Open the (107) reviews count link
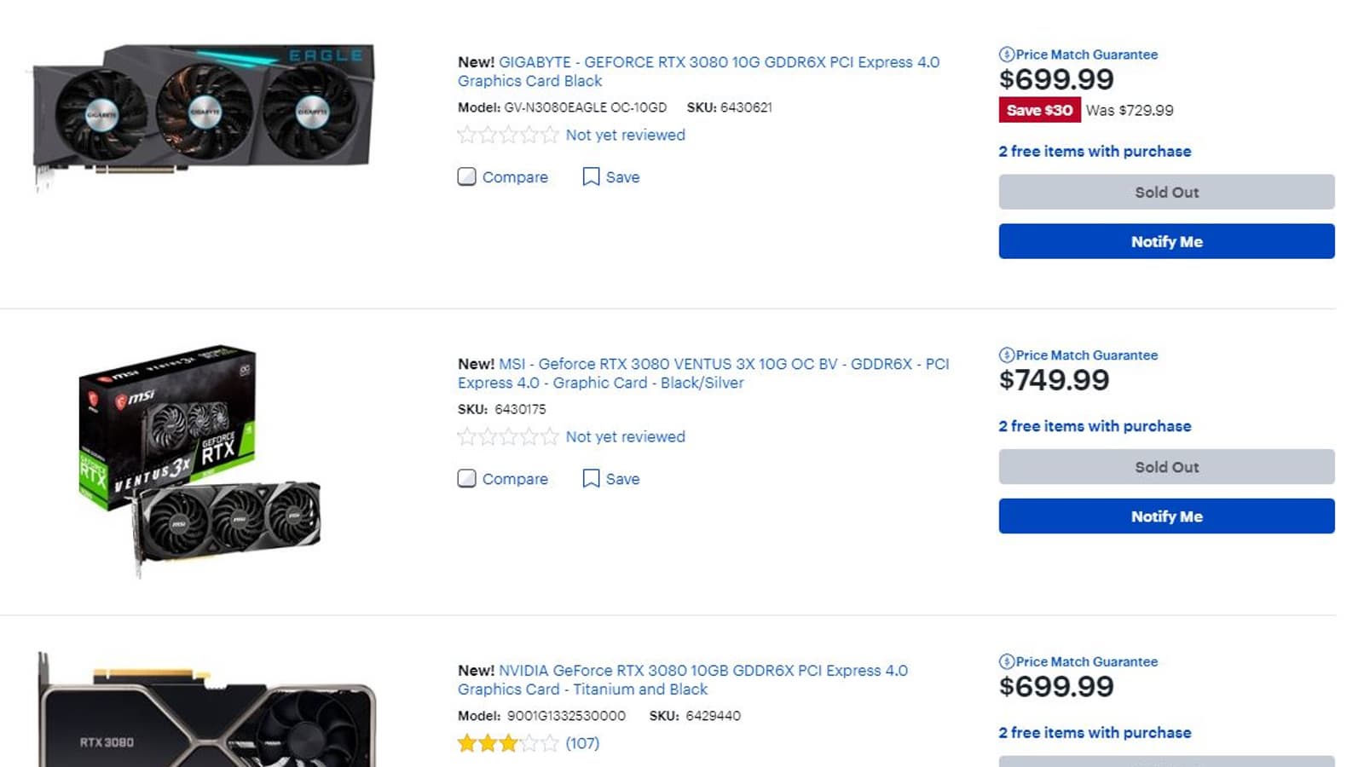The height and width of the screenshot is (767, 1364). [582, 743]
